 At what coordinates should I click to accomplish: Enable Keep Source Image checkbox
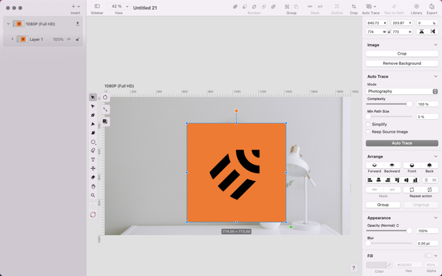[368, 132]
